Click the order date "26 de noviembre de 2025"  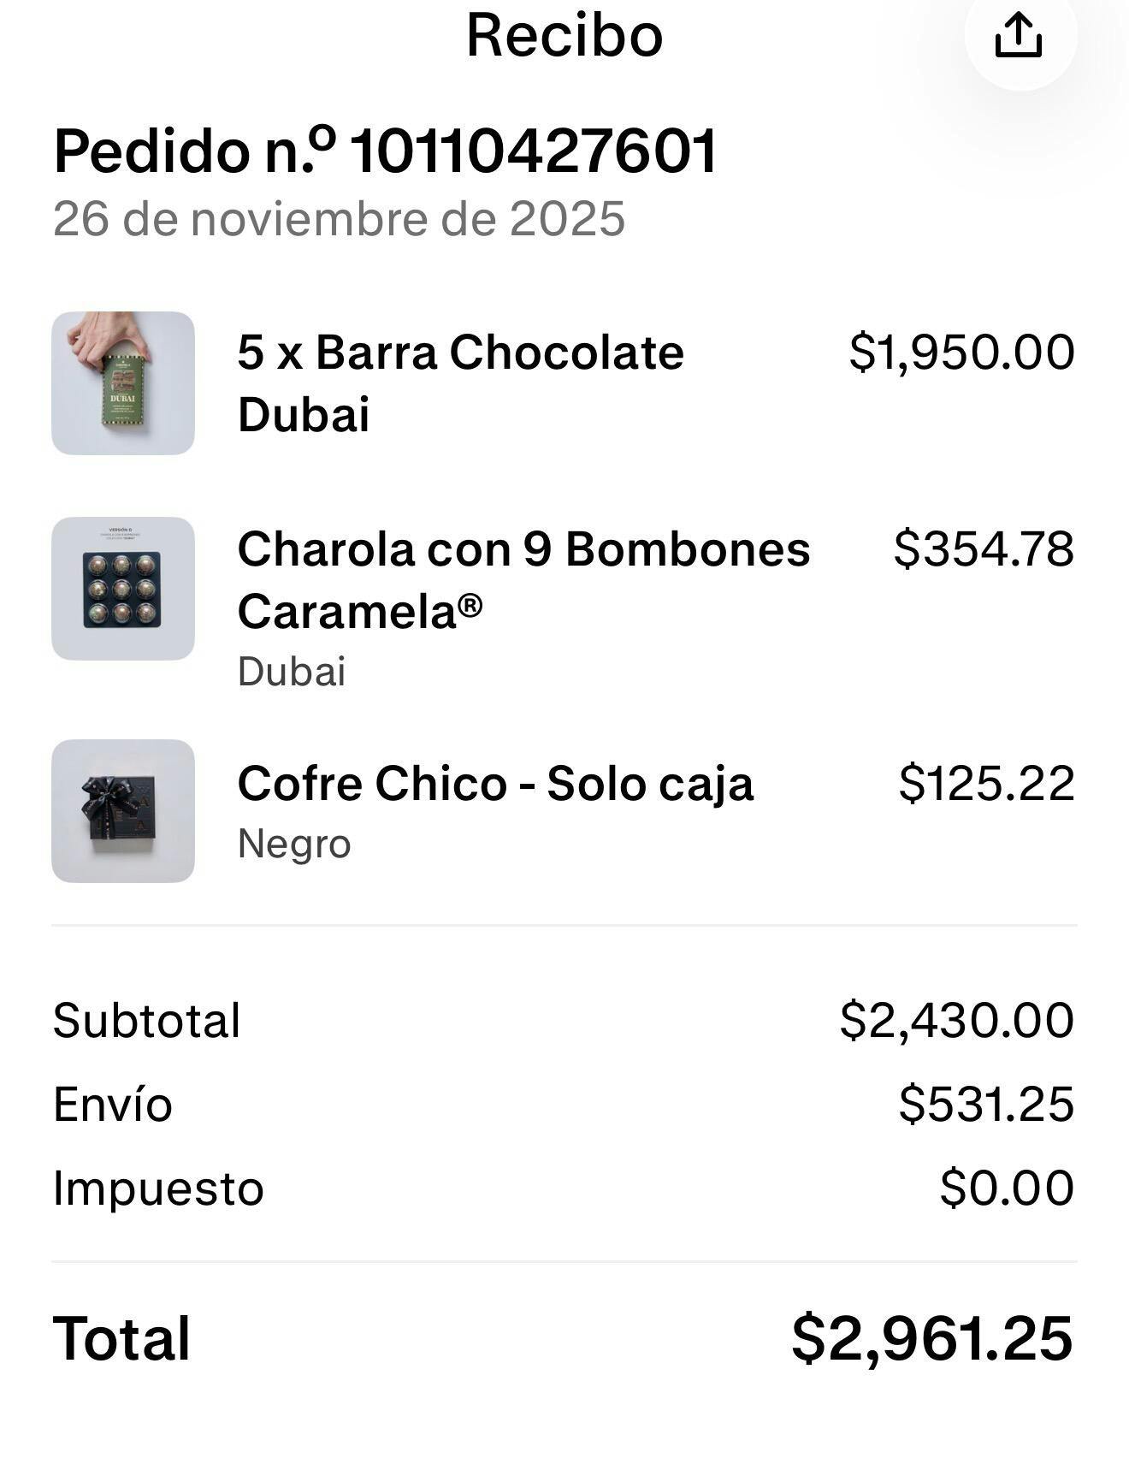click(x=339, y=219)
